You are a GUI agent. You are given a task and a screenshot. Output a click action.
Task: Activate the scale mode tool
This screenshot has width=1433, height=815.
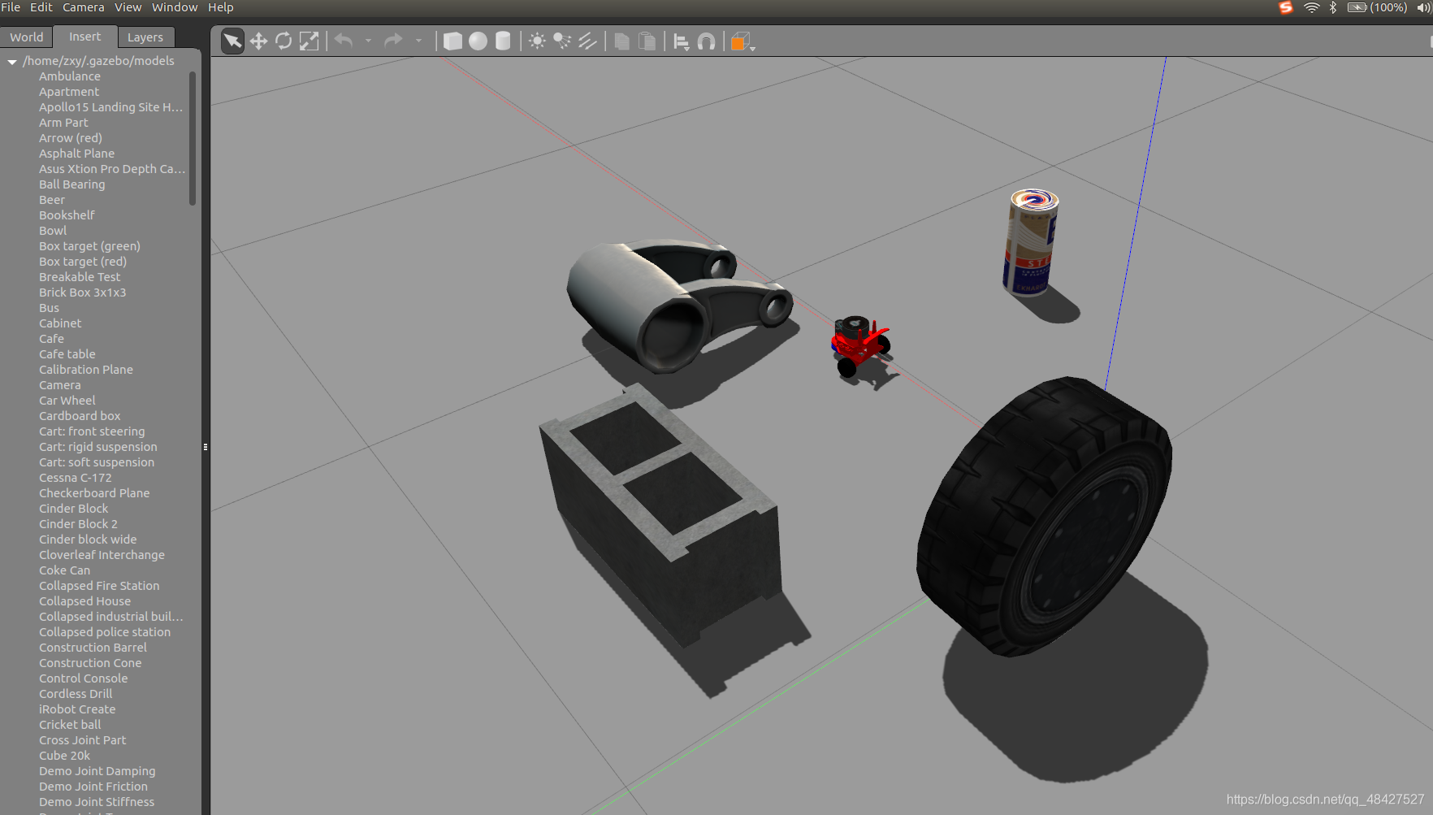coord(309,41)
